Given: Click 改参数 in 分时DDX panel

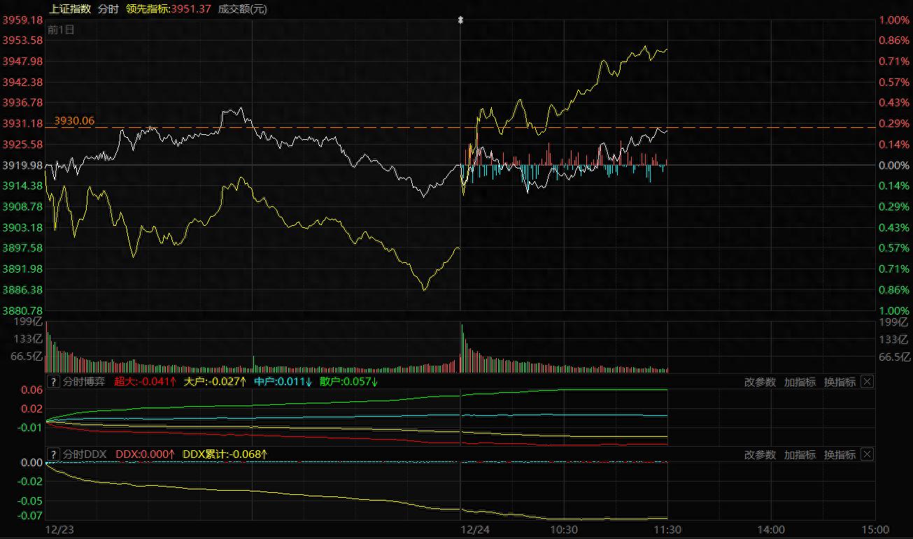Looking at the screenshot, I should 760,455.
